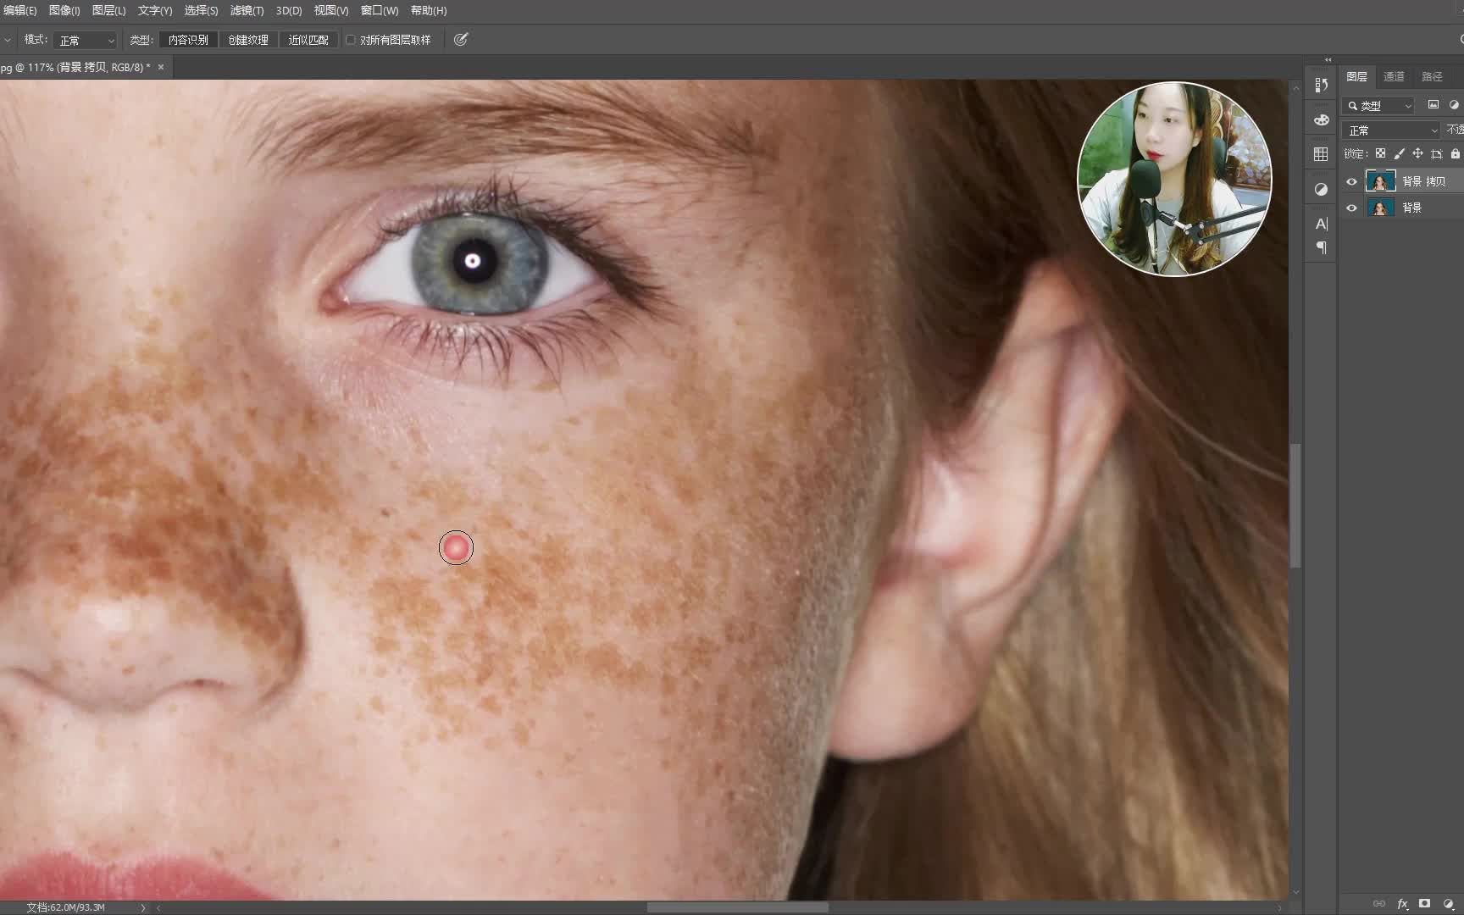This screenshot has width=1464, height=915.
Task: Open the 3D(D) menu
Action: [x=289, y=10]
